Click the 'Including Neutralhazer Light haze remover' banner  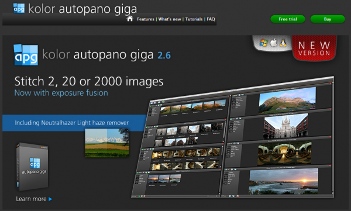(74, 123)
